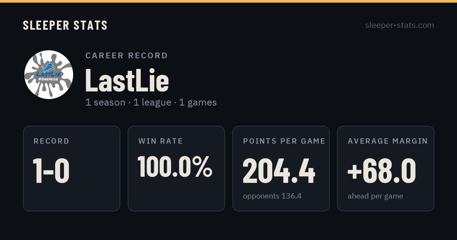Open the sleeper-stats.com link
The height and width of the screenshot is (240, 457).
click(x=399, y=25)
